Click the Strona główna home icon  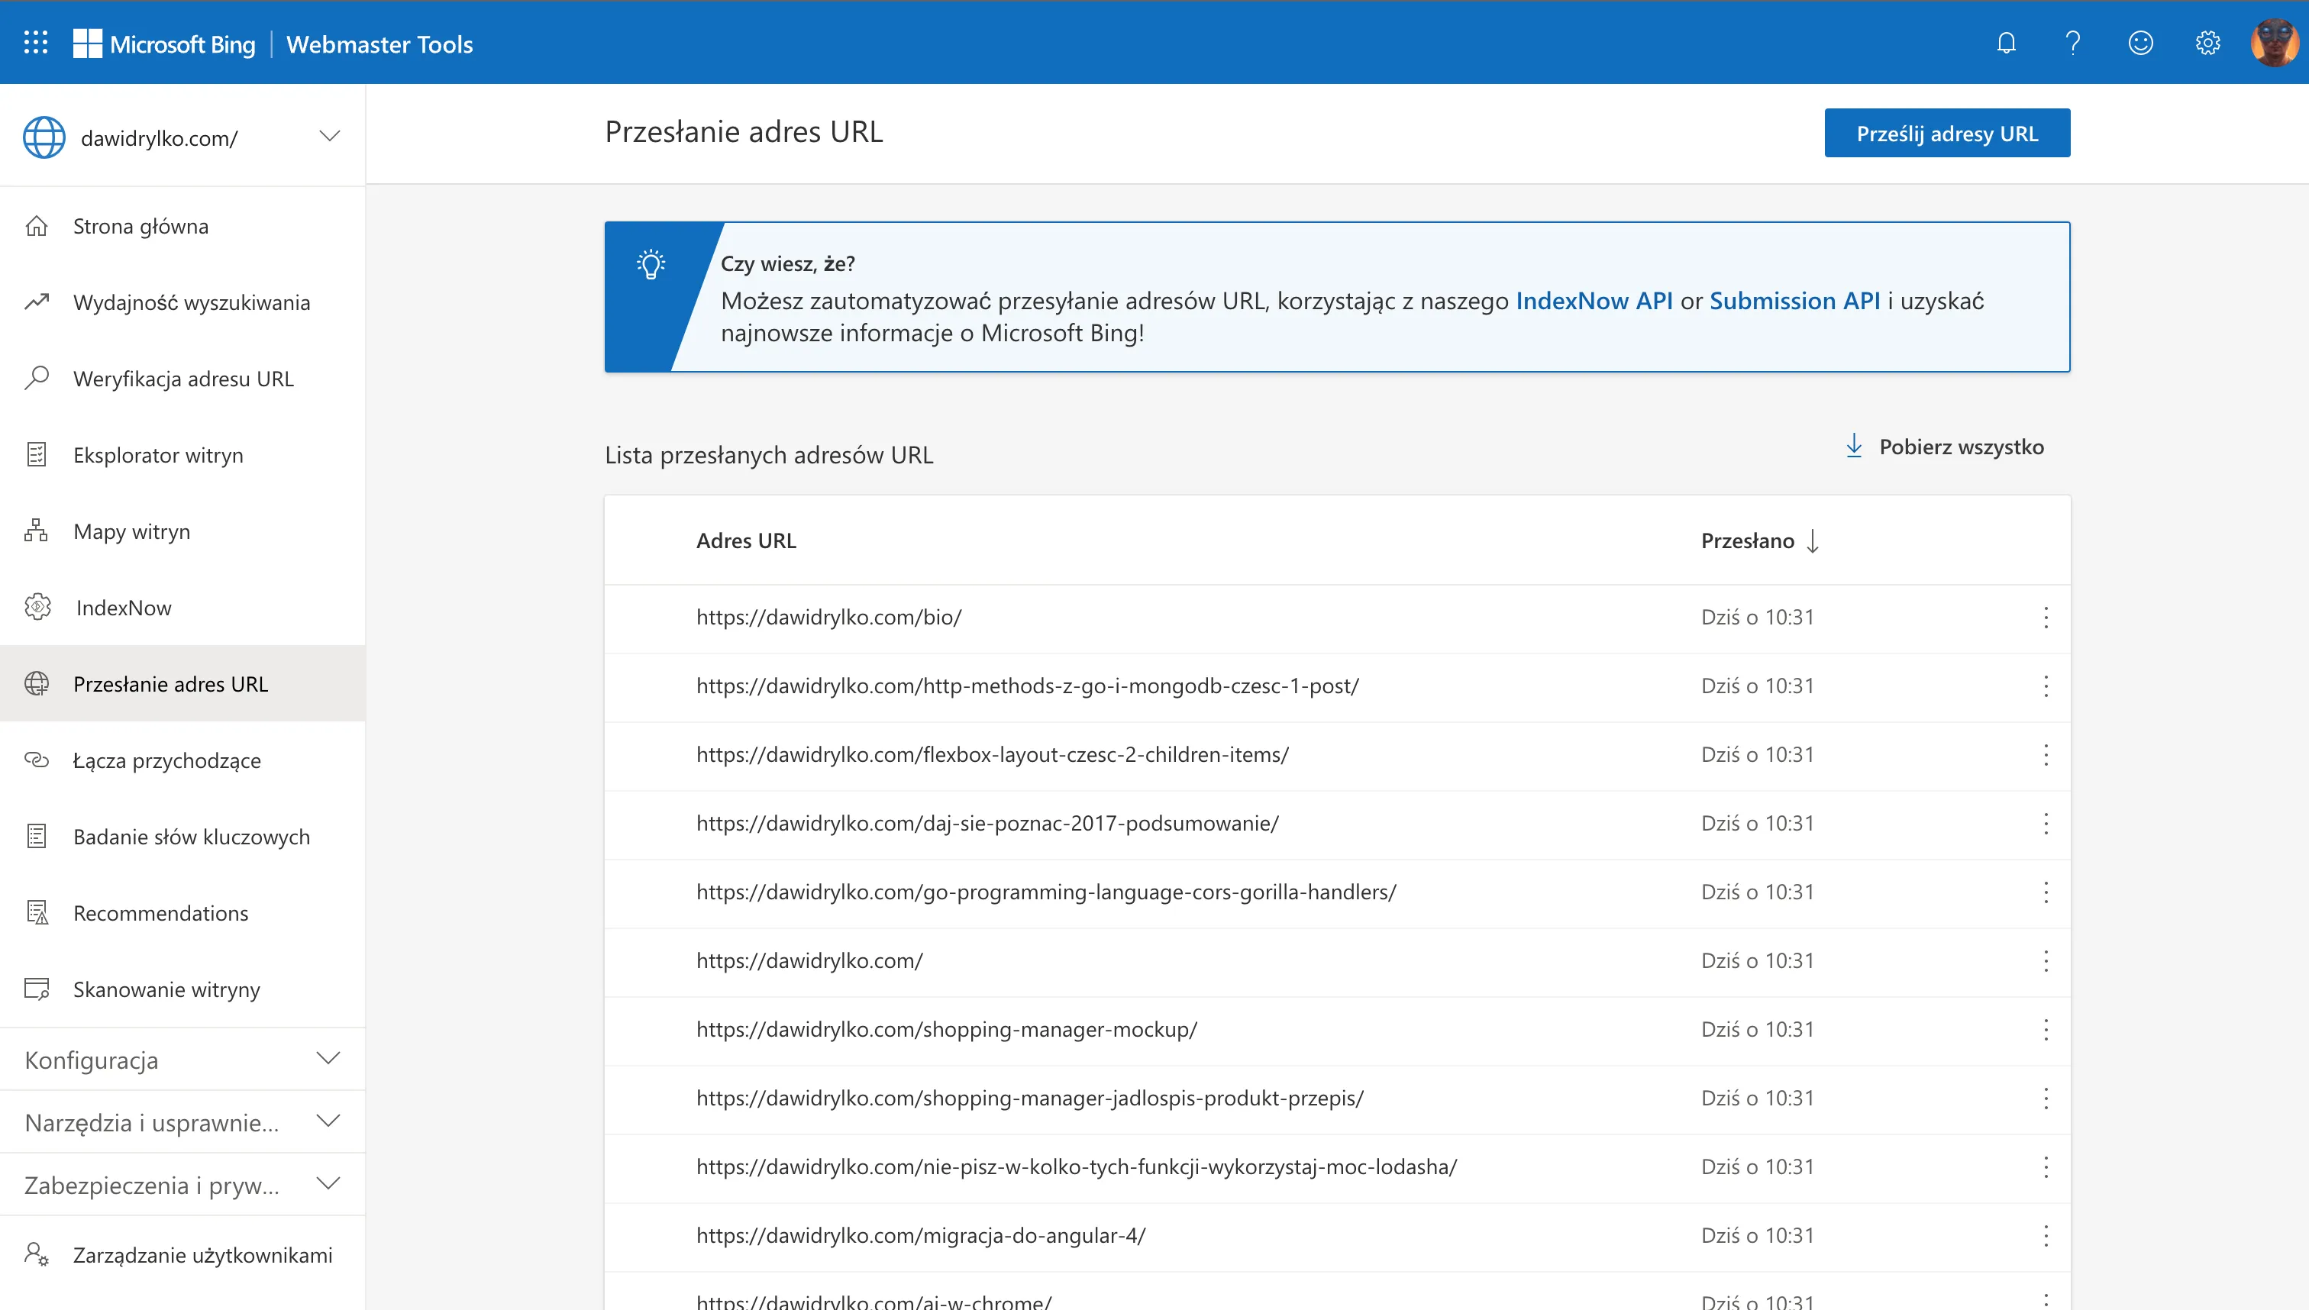click(36, 226)
